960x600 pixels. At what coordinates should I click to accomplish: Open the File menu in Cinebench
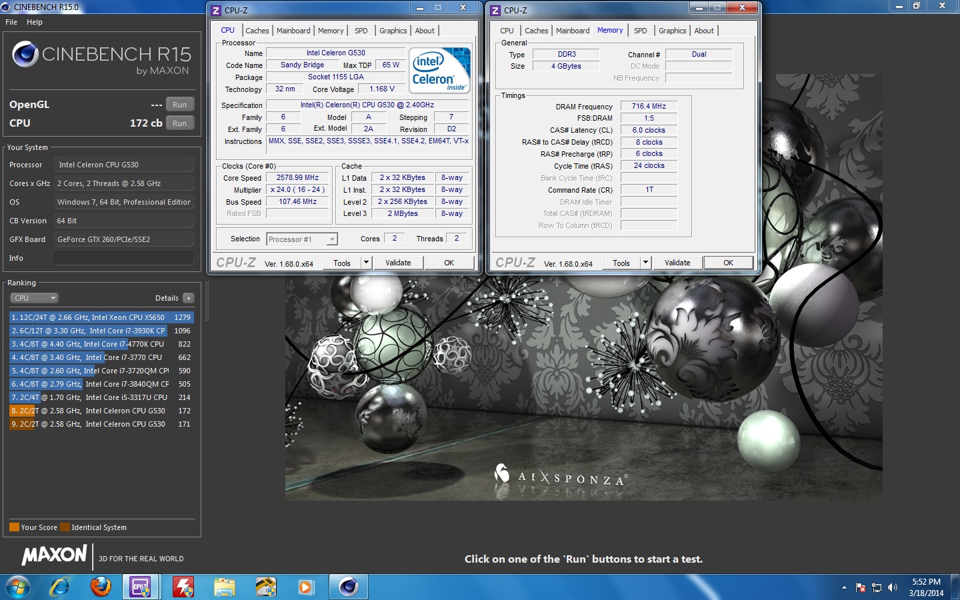click(x=11, y=22)
